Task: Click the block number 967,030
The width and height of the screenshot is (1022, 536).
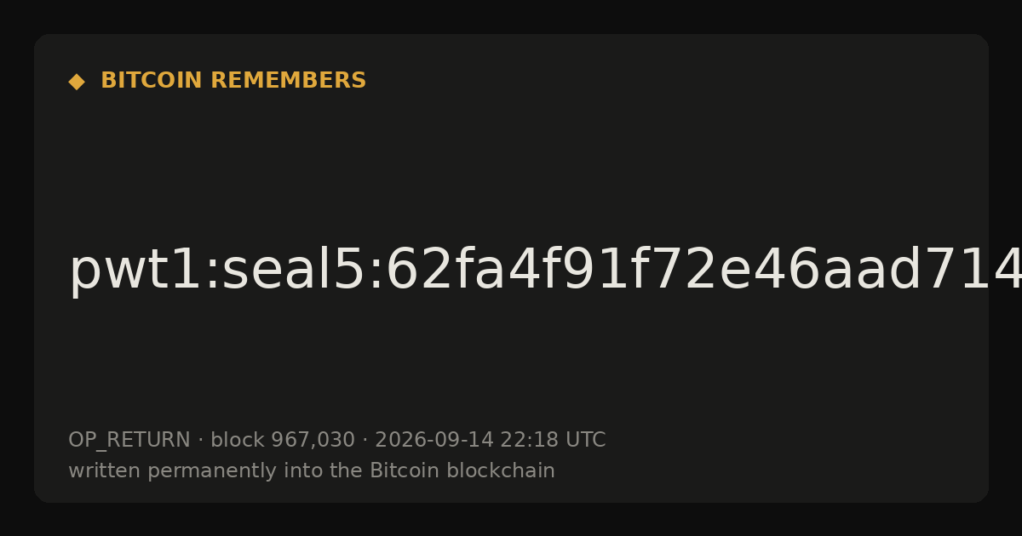Action: click(313, 441)
